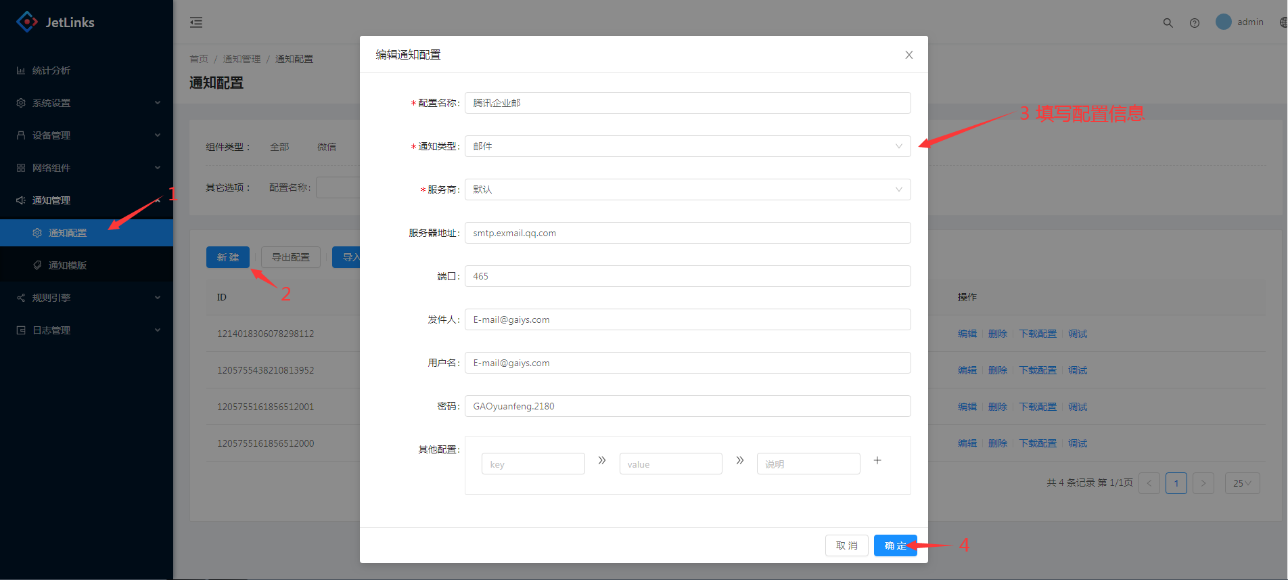Expand the 系统设置 sidebar menu

click(87, 103)
